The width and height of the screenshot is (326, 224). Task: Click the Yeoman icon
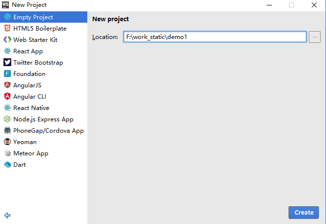pos(7,142)
